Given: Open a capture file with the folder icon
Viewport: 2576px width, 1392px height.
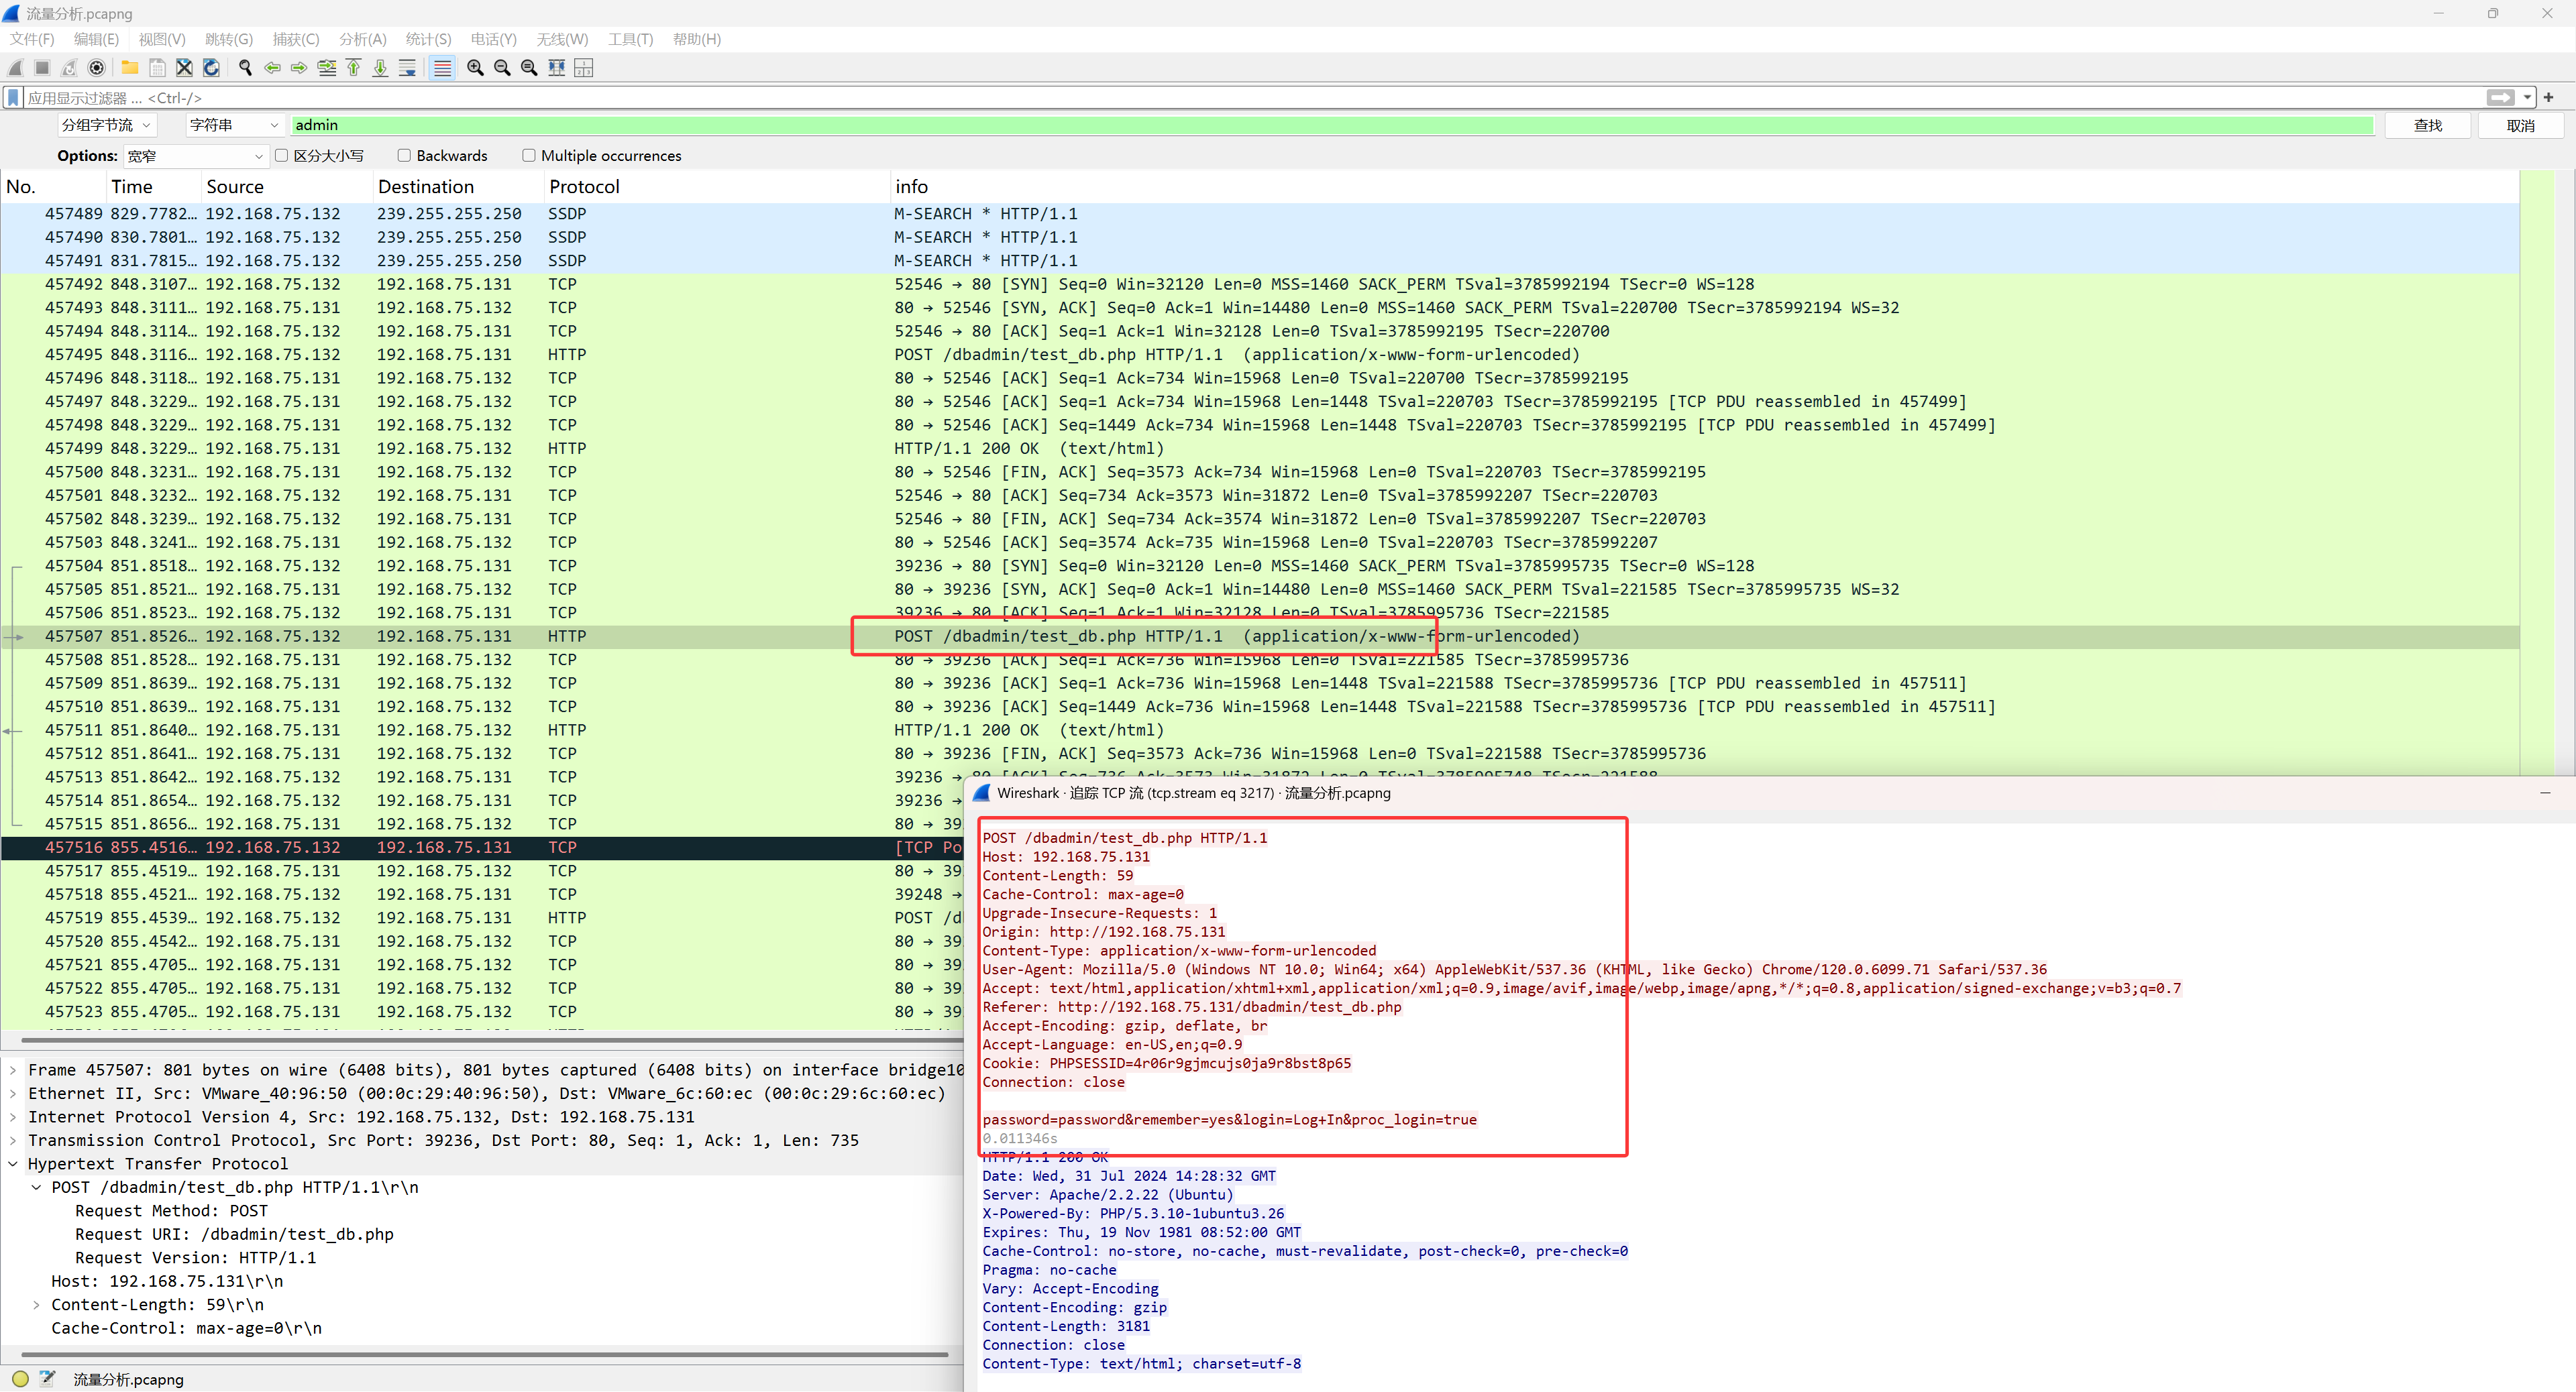Looking at the screenshot, I should click(x=130, y=68).
